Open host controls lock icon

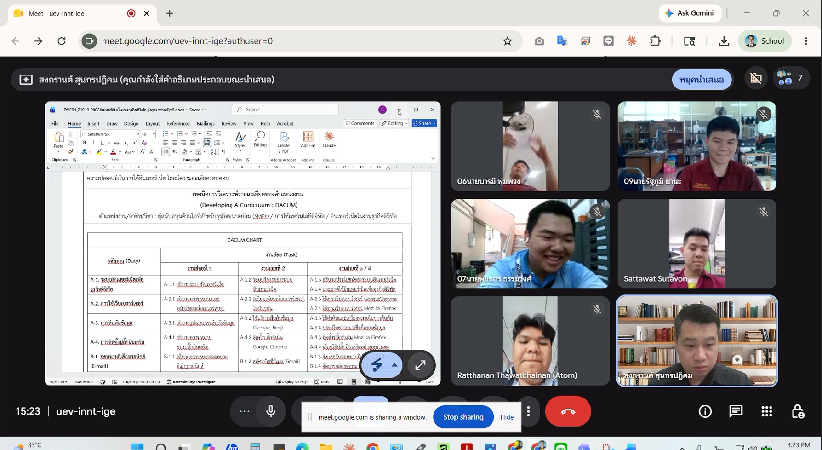(x=798, y=411)
